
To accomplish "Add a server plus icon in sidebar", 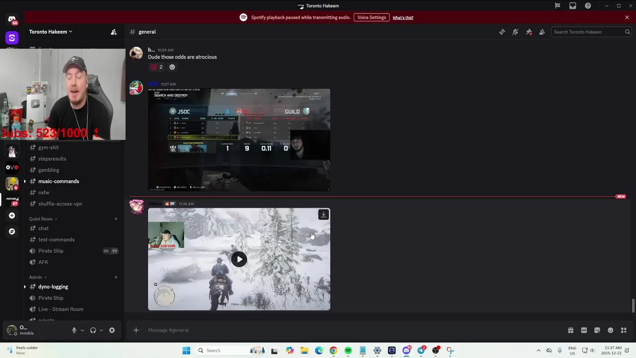I will pos(12,215).
